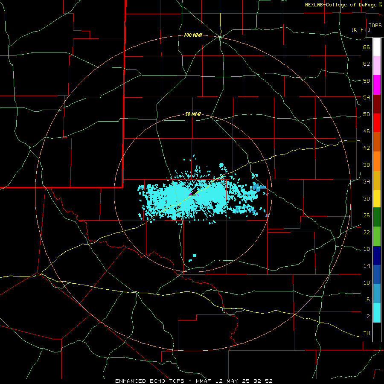
Task: Click the "34" legend value
Action: click(367, 182)
